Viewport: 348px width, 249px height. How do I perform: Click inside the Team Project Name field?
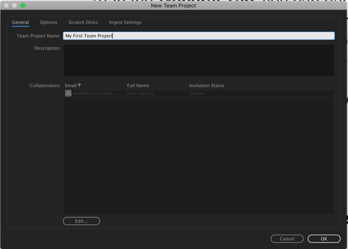pos(198,35)
